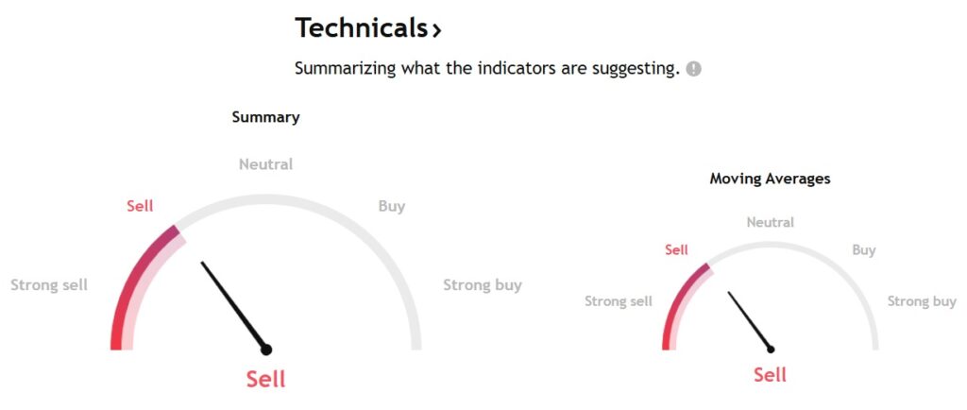967x410 pixels.
Task: Click the Strong buy label on Summary gauge
Action: [x=483, y=285]
